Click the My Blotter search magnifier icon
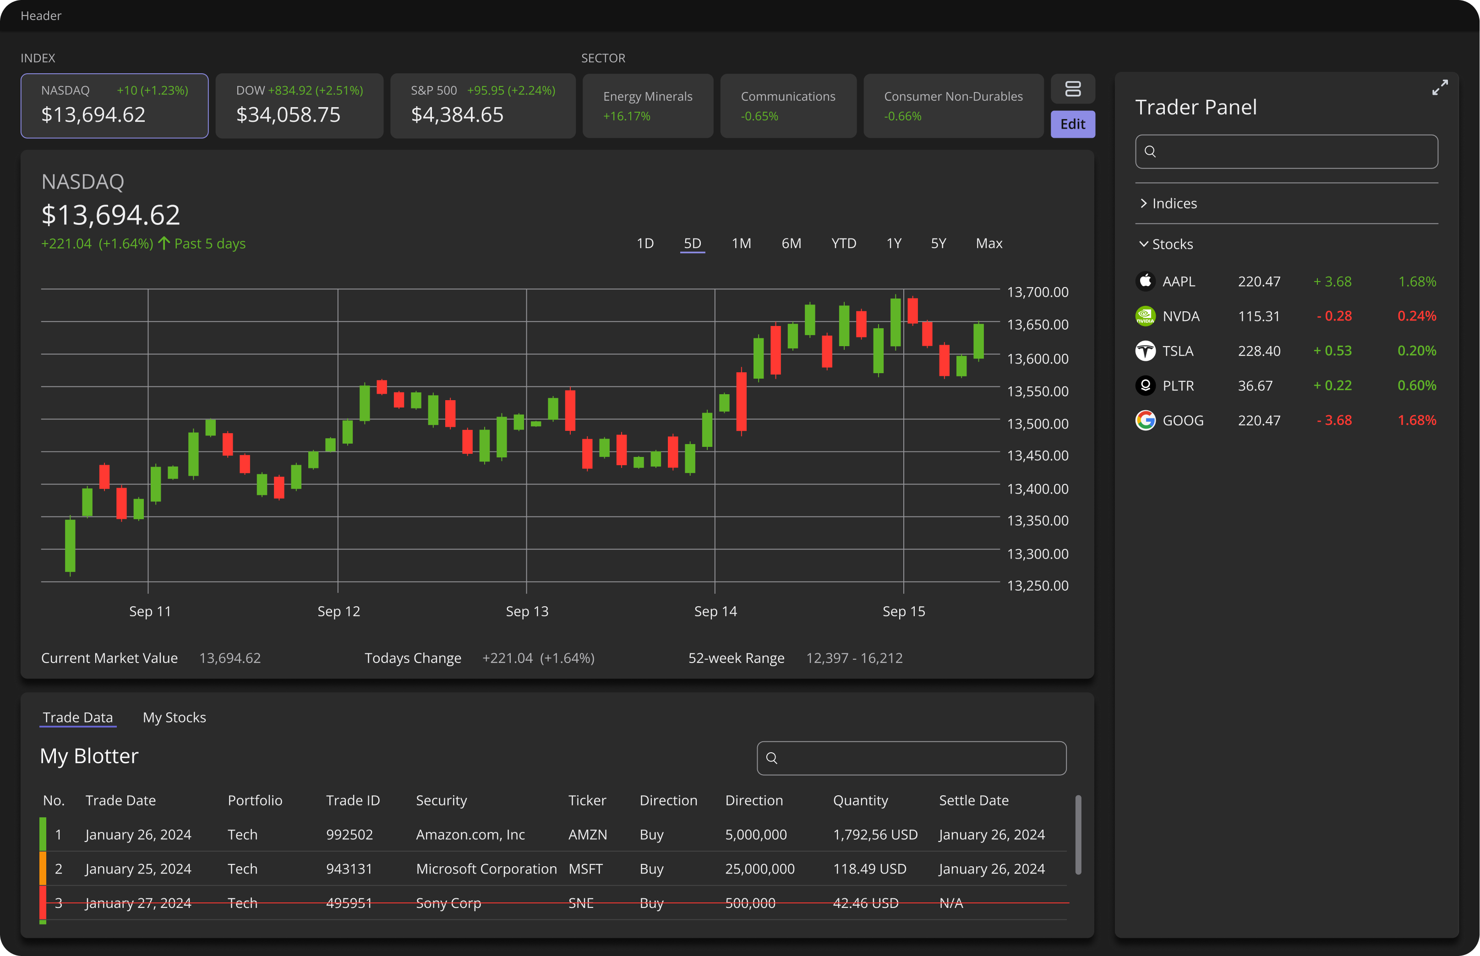 click(771, 757)
